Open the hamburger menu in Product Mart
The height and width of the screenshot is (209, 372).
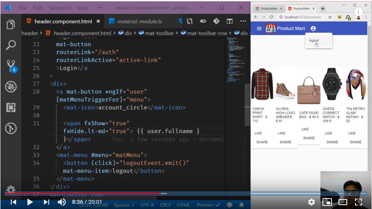coord(259,28)
